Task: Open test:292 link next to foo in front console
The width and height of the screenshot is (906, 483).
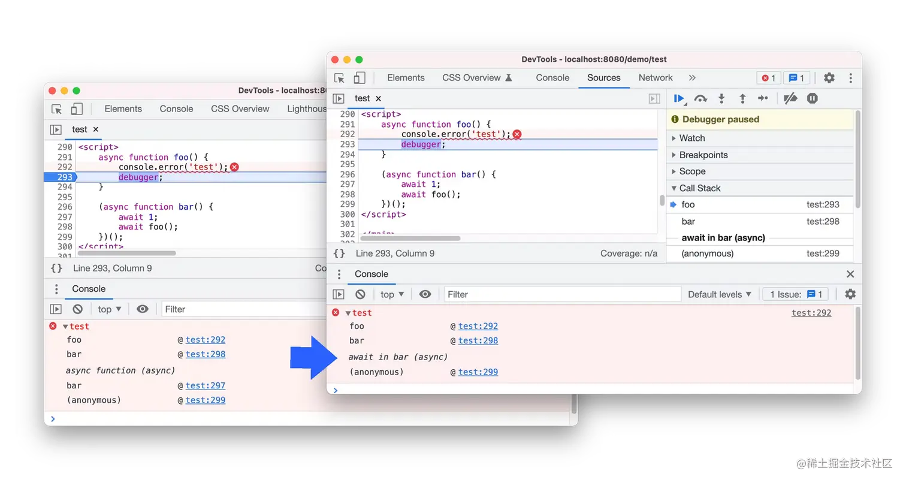Action: point(478,327)
